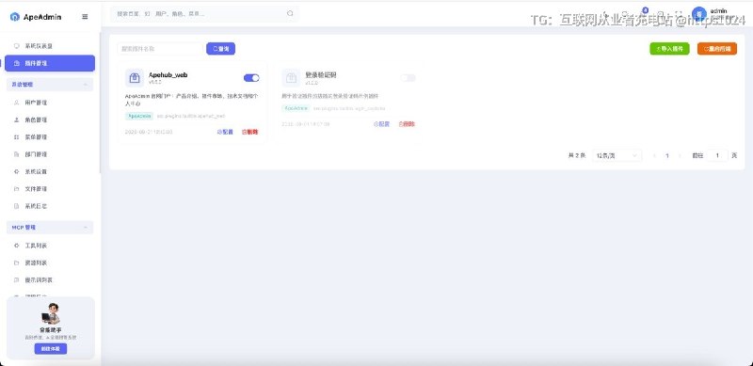Viewport: 753px width, 366px height.
Task: Click the 文件管理 folder icon
Action: coord(16,189)
